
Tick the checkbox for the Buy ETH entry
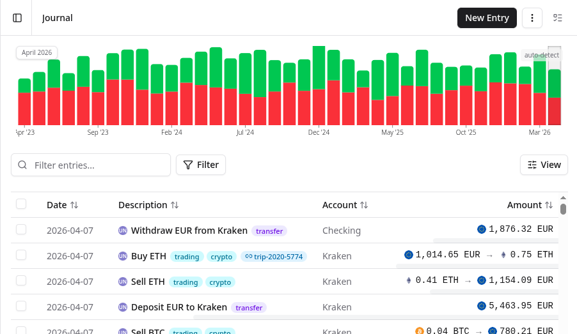[21, 255]
